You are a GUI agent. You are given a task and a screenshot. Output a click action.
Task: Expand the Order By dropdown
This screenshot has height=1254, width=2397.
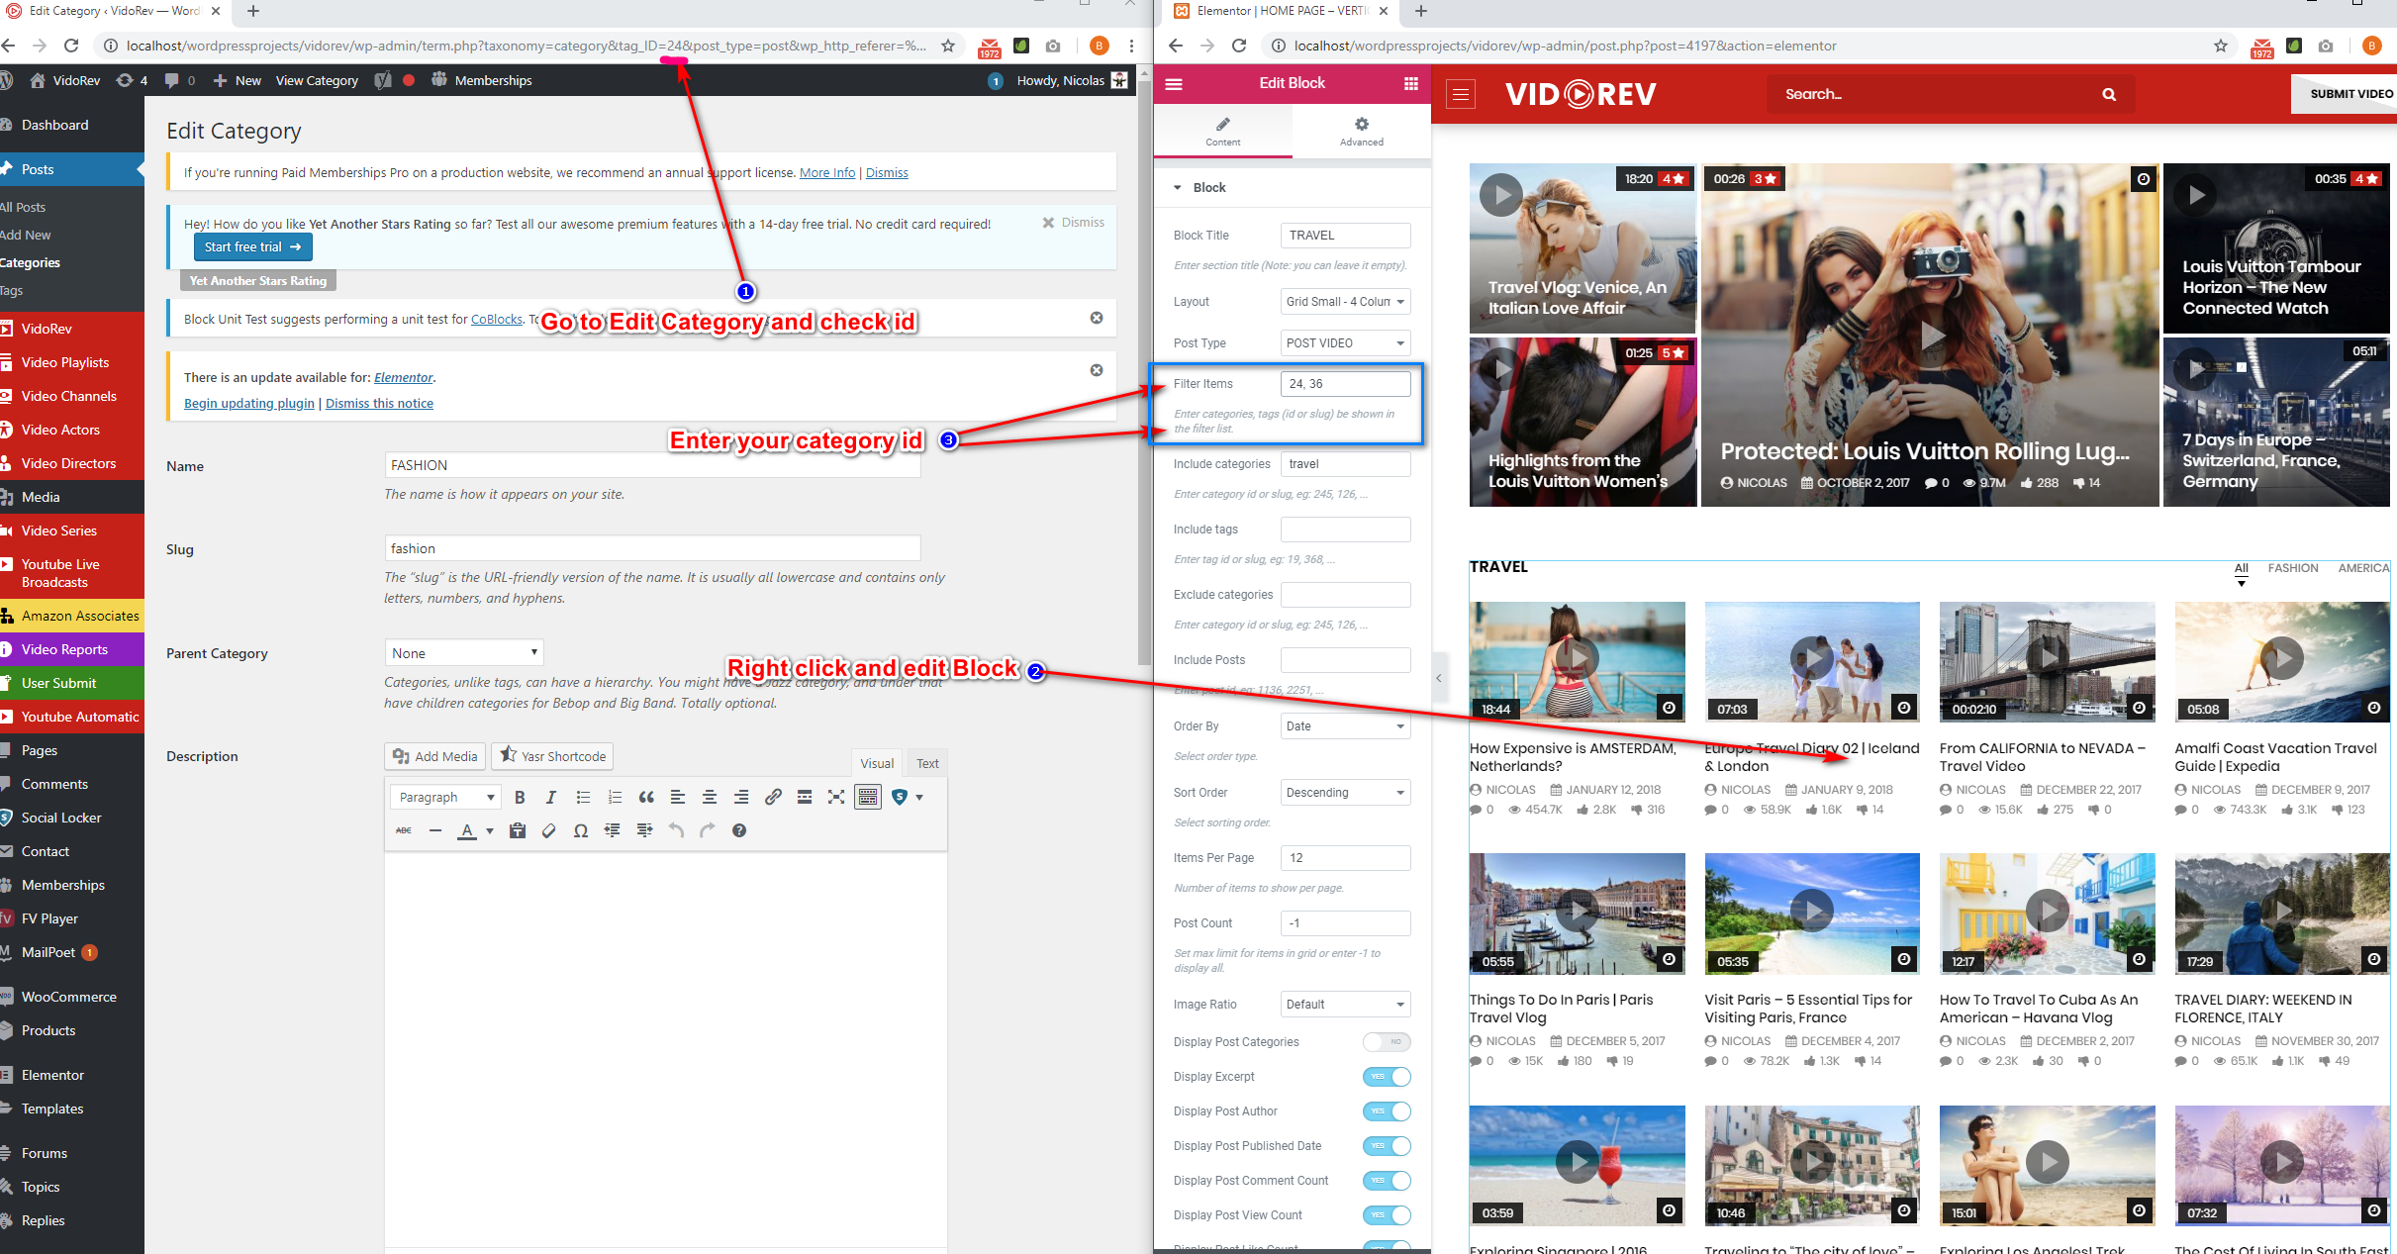[1345, 726]
